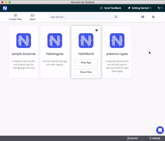The height and width of the screenshot is (141, 165).
Task: Click the Send Feedback link
Action: coord(111,8)
